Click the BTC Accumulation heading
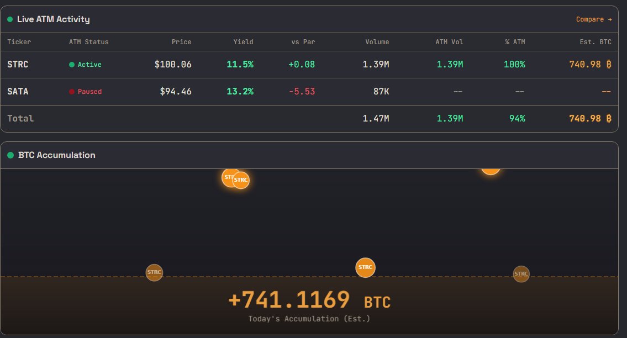This screenshot has height=338, width=627. [x=57, y=155]
